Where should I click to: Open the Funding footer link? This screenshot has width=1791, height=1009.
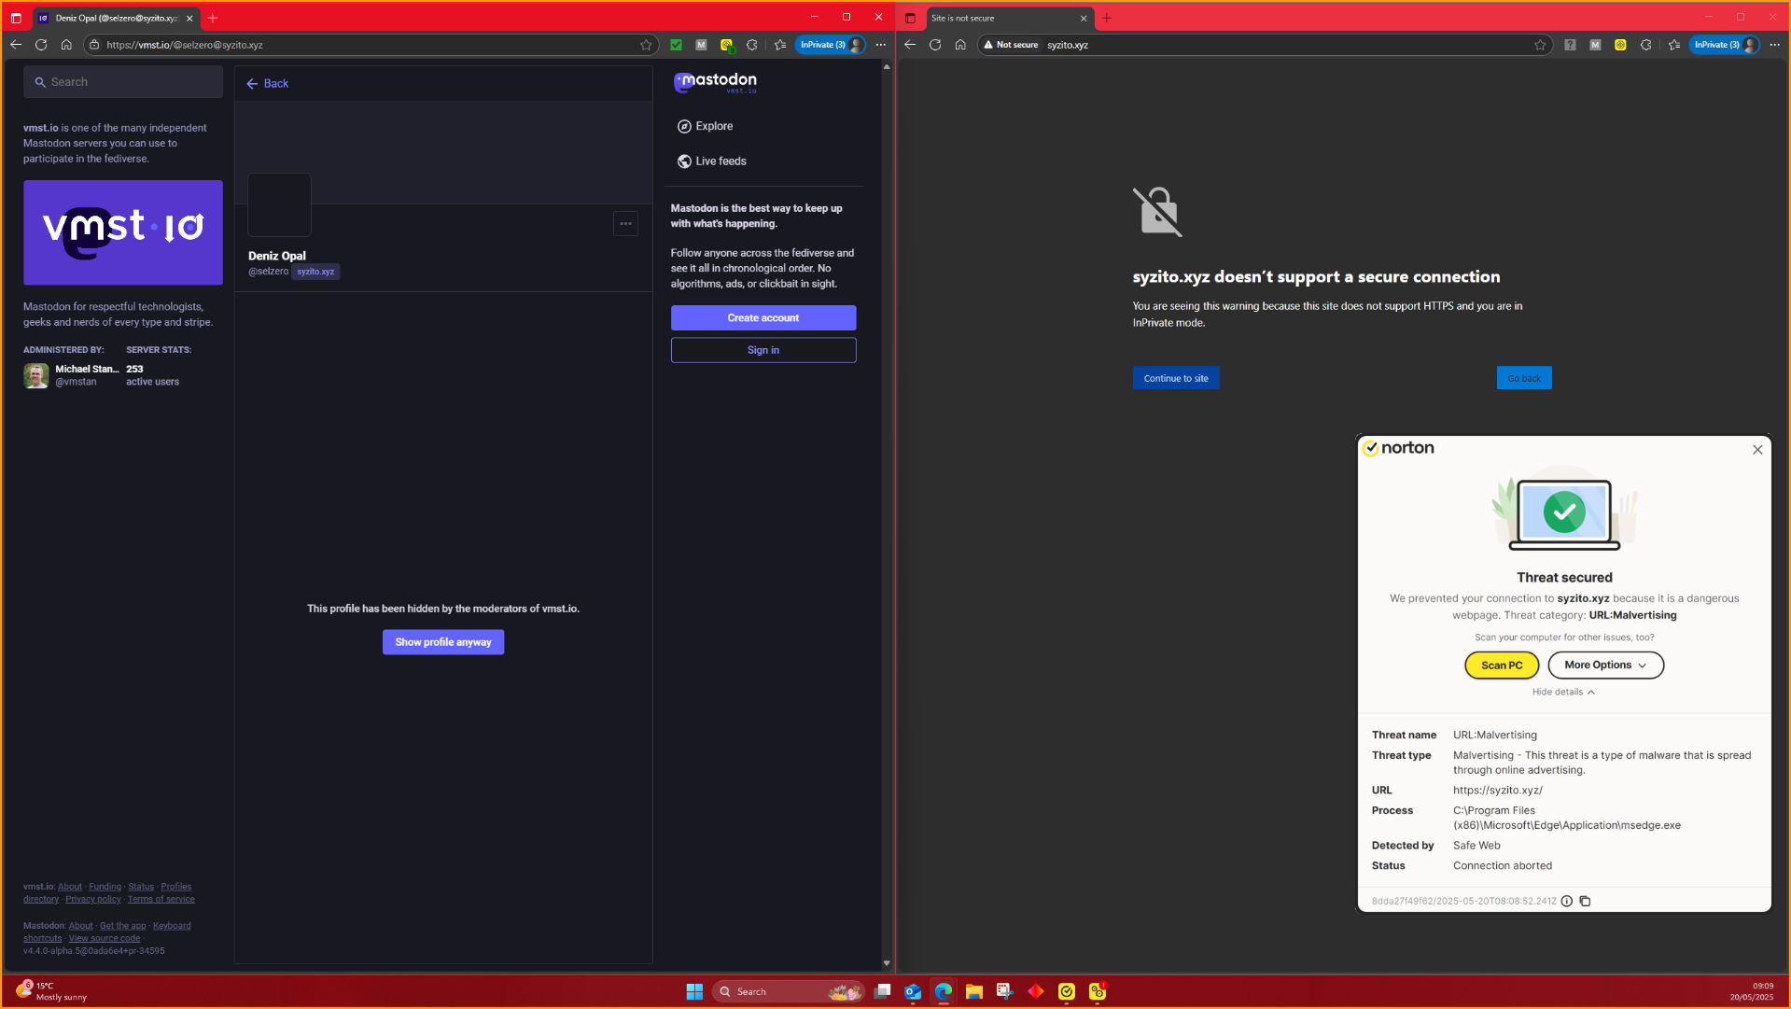[x=105, y=887]
